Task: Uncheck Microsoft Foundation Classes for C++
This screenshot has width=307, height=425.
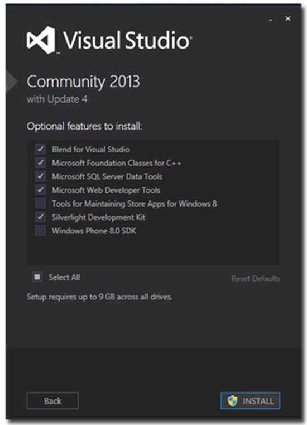Action: 40,163
